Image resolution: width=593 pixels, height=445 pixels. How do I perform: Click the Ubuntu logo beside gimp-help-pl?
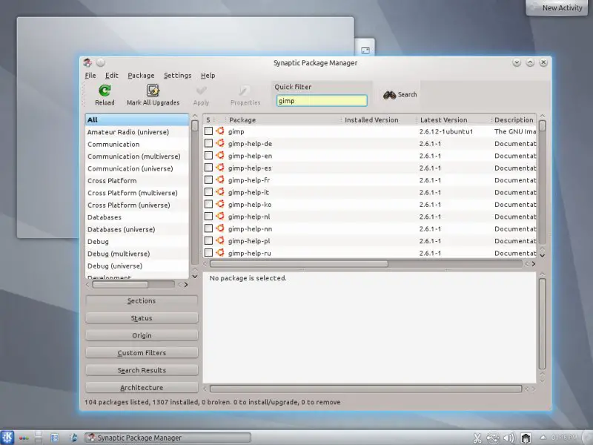click(x=220, y=240)
